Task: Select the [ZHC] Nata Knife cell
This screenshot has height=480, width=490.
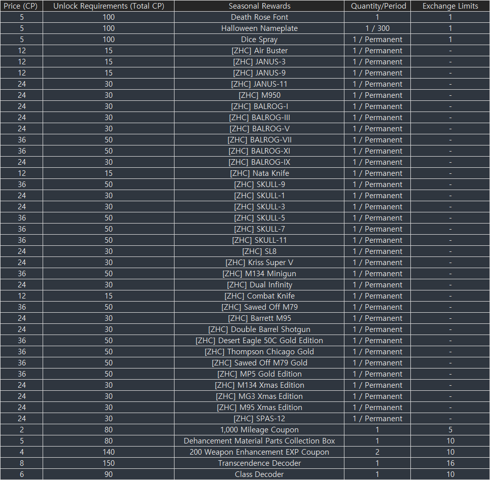Action: point(259,173)
